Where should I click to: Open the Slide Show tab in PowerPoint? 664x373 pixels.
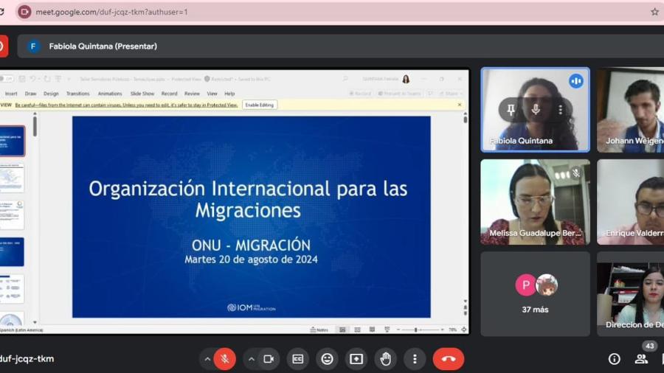click(142, 94)
